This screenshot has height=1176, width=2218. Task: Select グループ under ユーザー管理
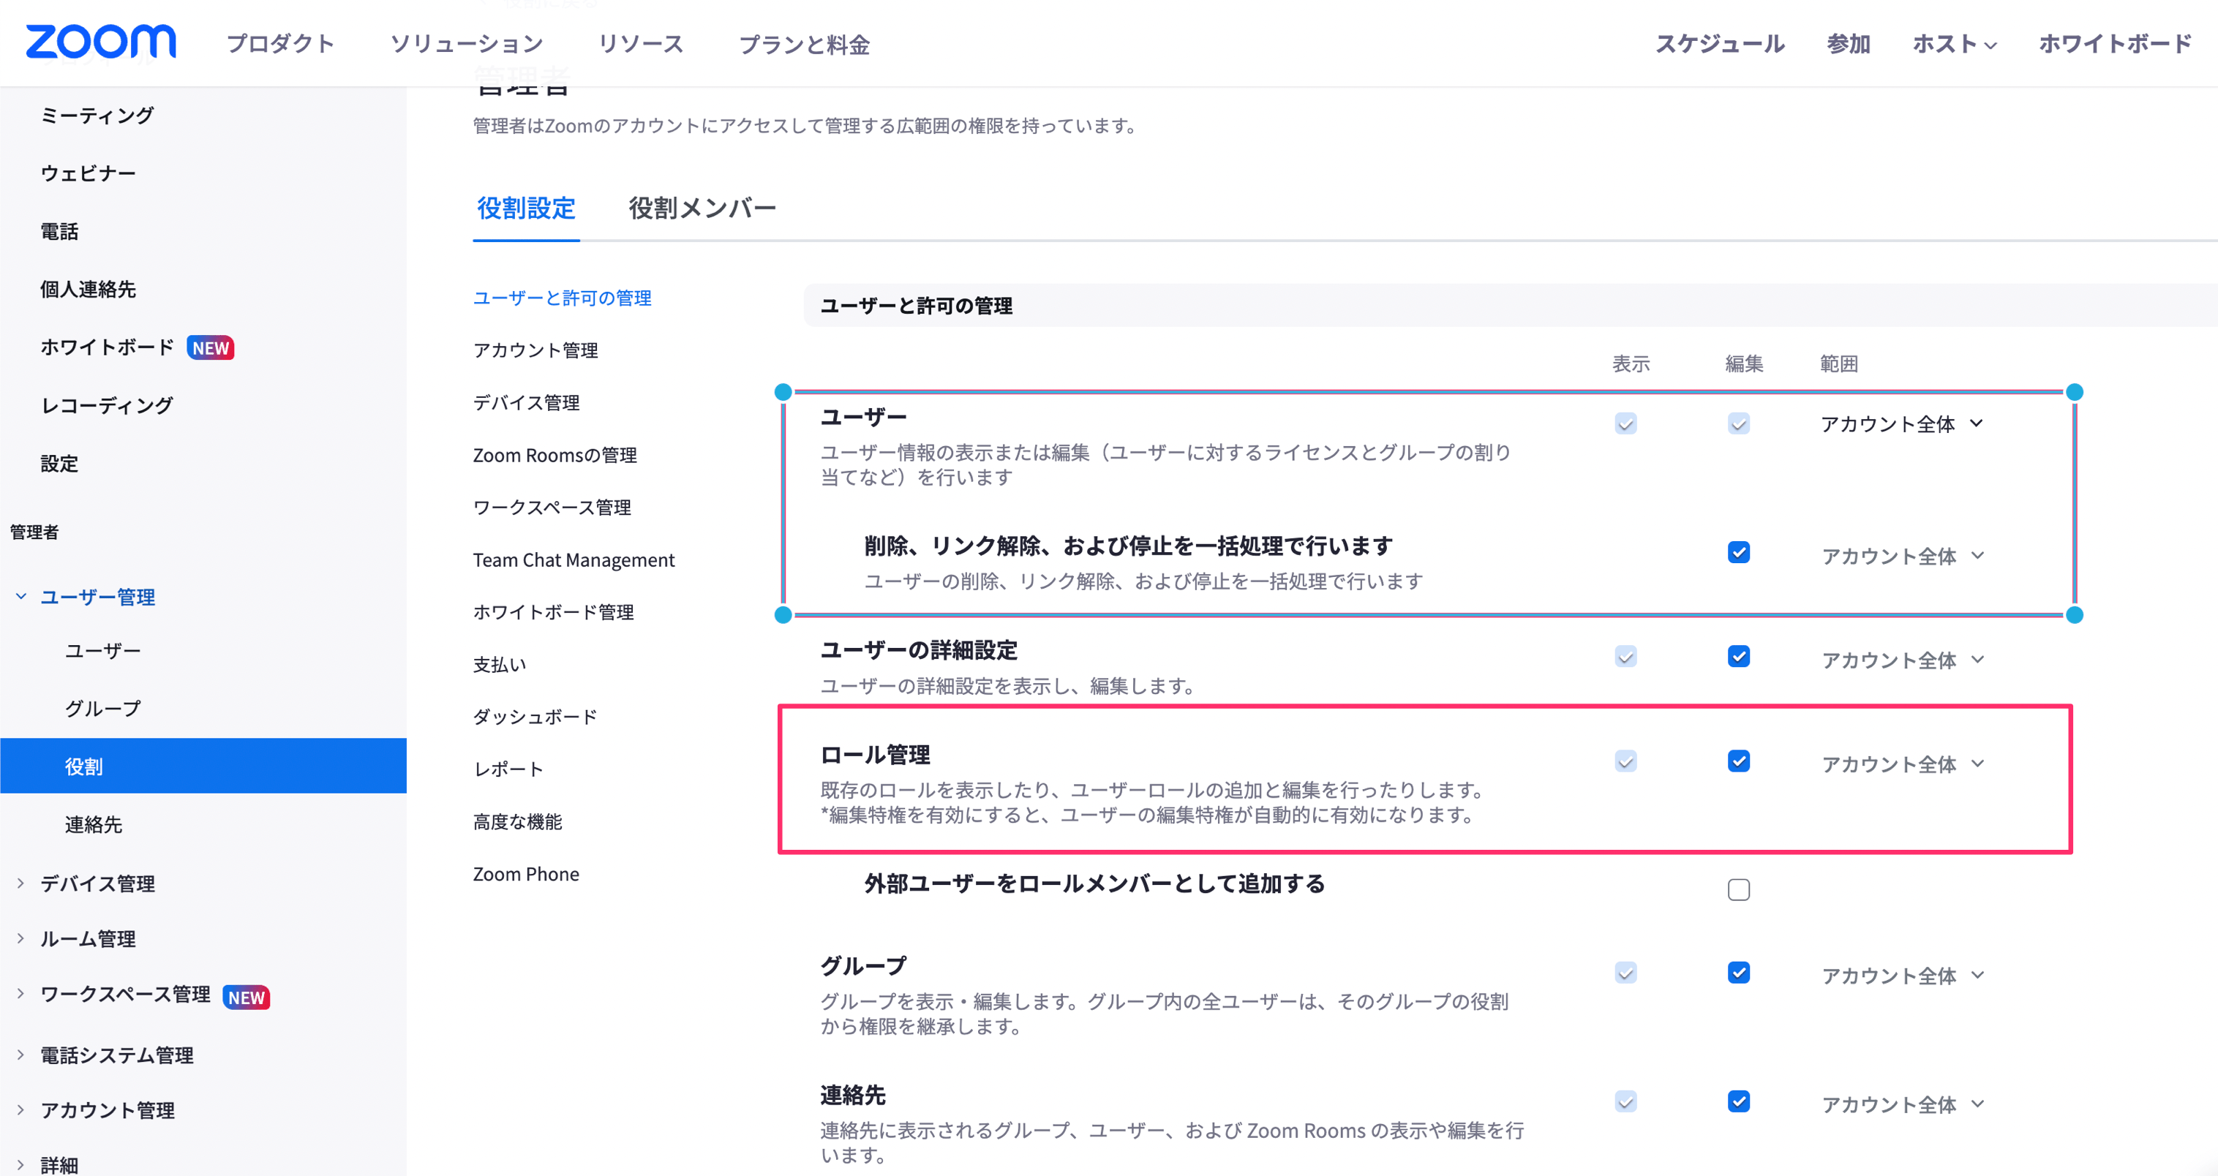(102, 709)
